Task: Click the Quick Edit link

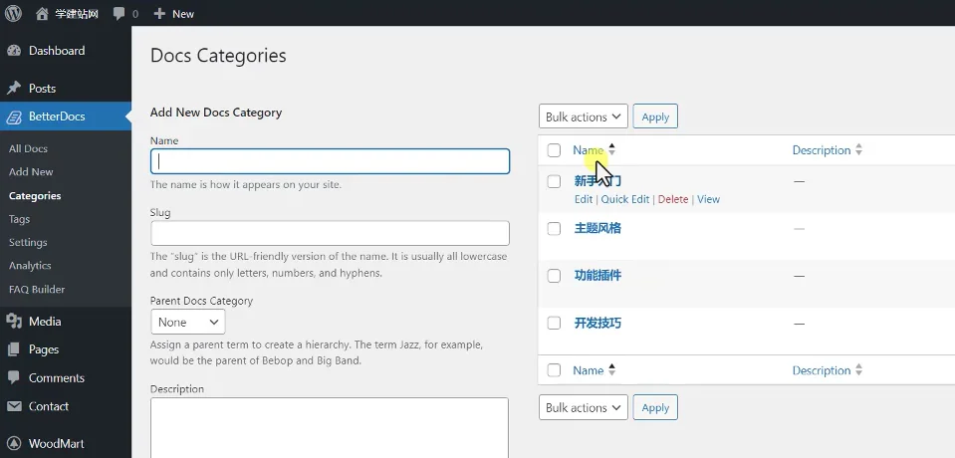Action: pyautogui.click(x=625, y=199)
